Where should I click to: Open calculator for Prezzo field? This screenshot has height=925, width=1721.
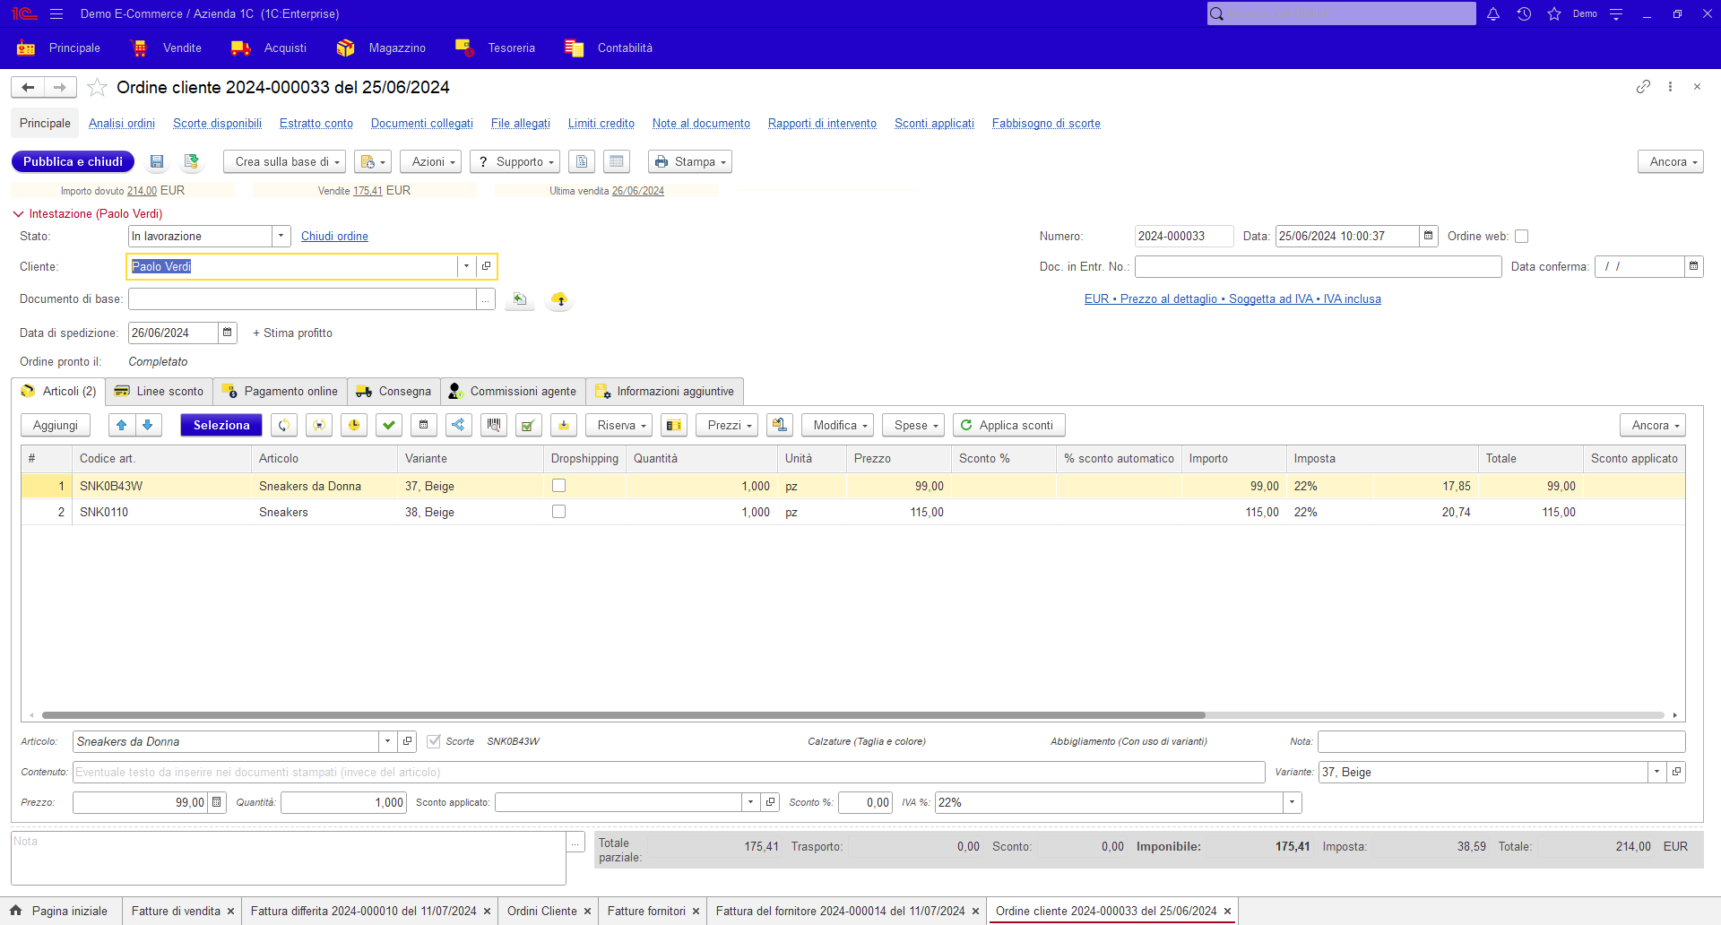pyautogui.click(x=217, y=802)
